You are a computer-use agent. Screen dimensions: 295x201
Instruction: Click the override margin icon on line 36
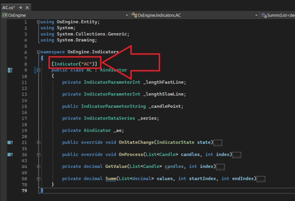click(10, 155)
